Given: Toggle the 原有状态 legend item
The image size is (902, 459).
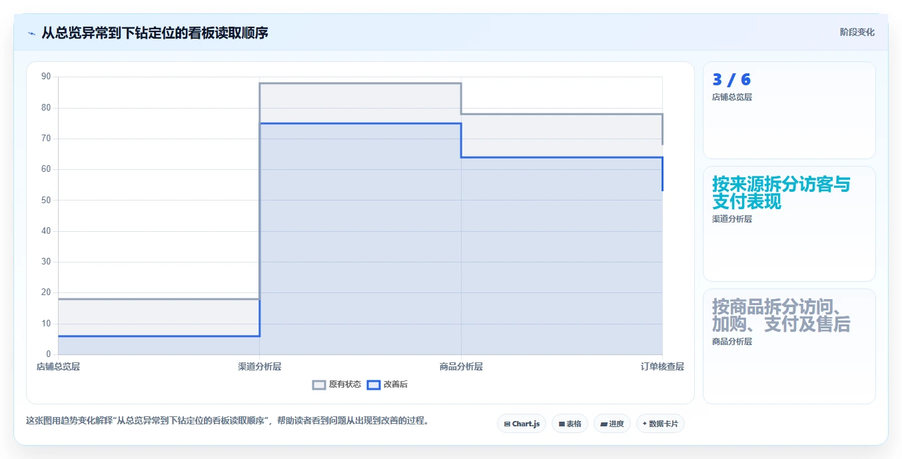Looking at the screenshot, I should 337,384.
